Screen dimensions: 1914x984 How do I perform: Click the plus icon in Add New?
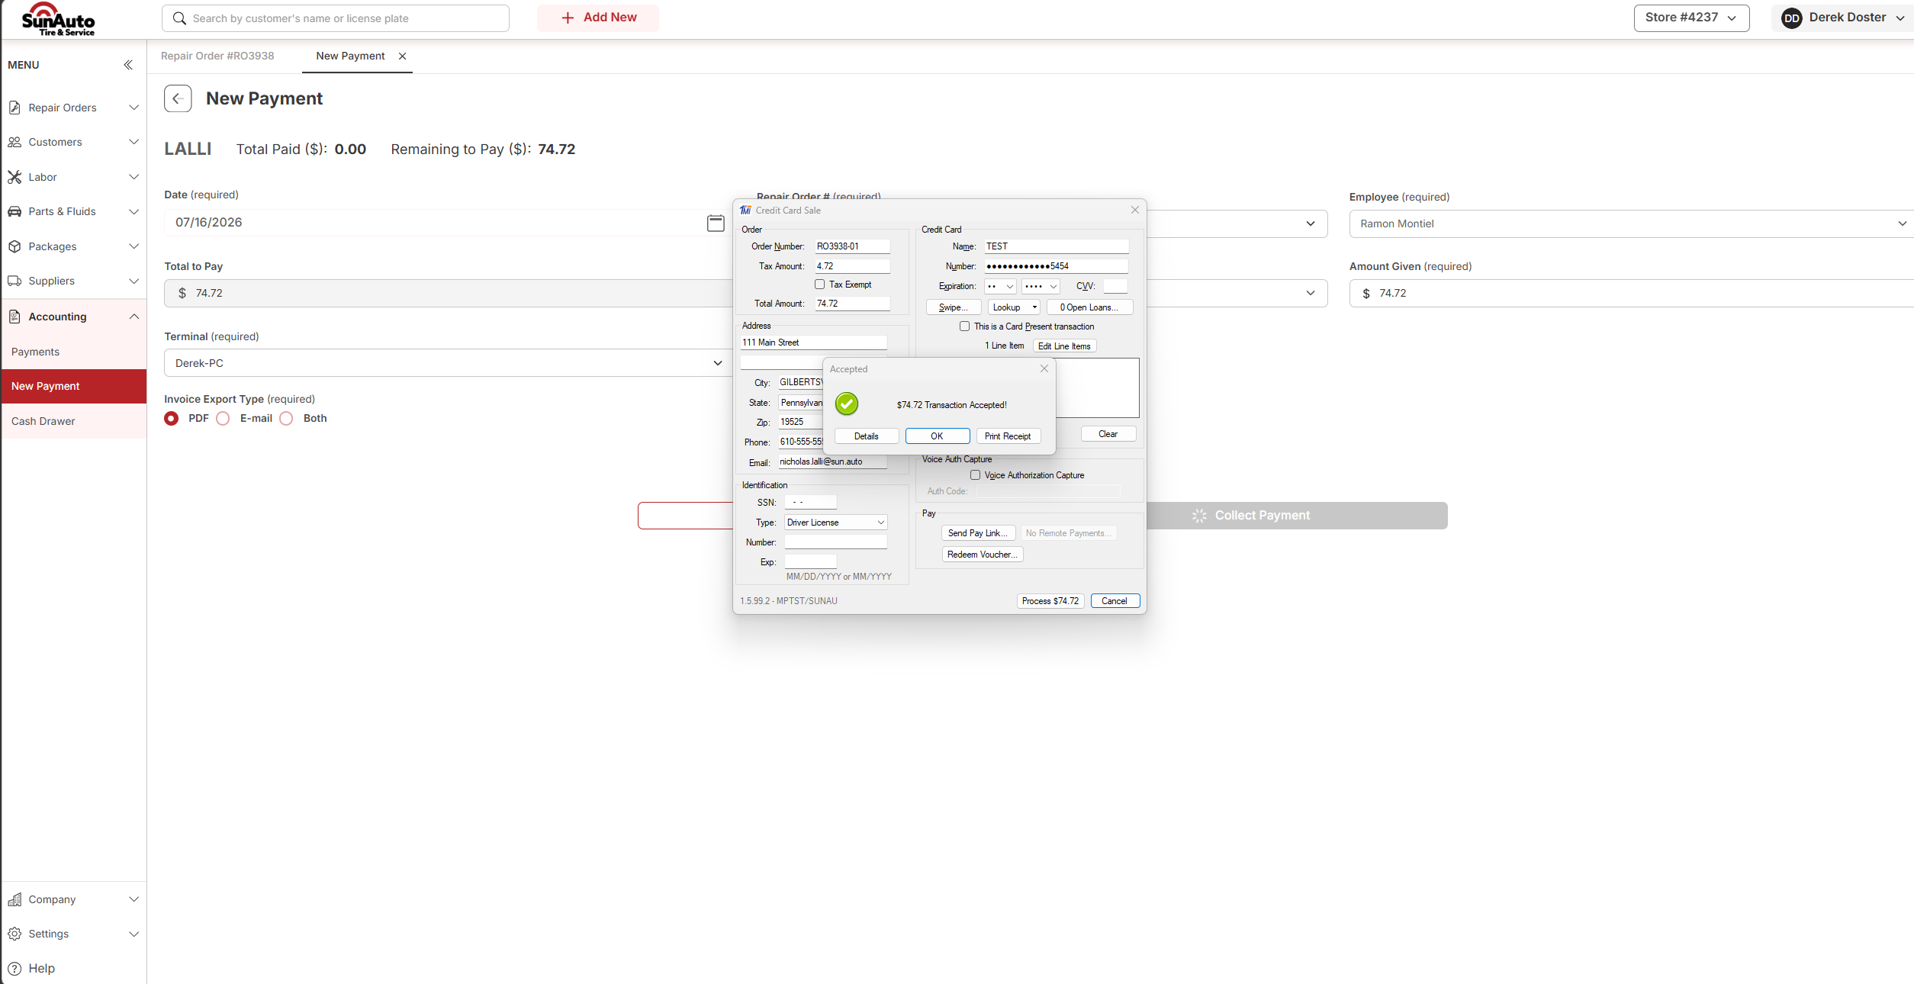[x=568, y=18]
